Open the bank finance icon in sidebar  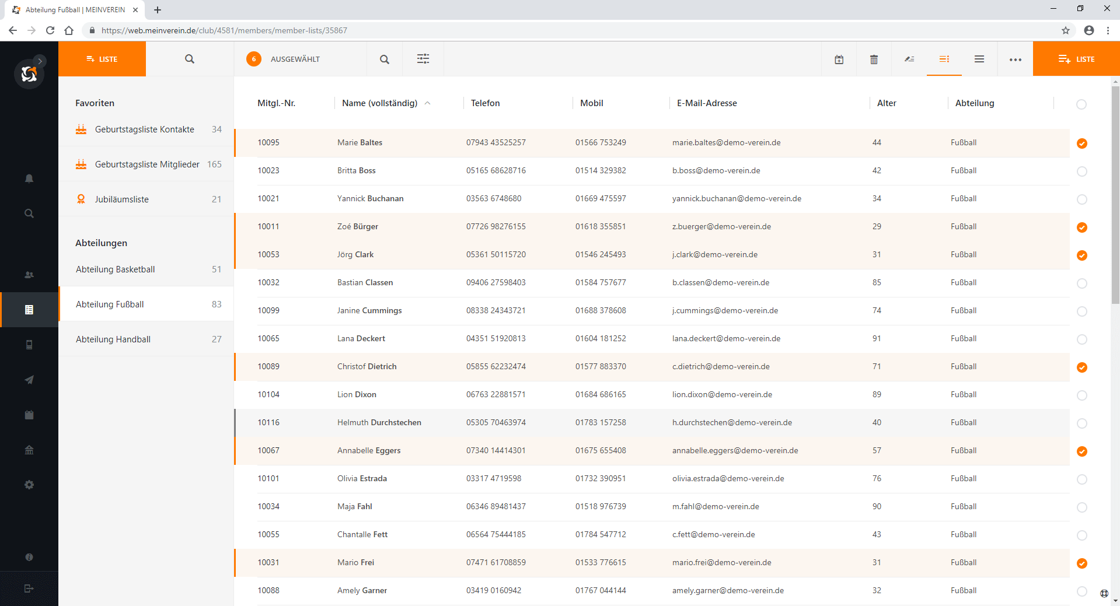29,450
